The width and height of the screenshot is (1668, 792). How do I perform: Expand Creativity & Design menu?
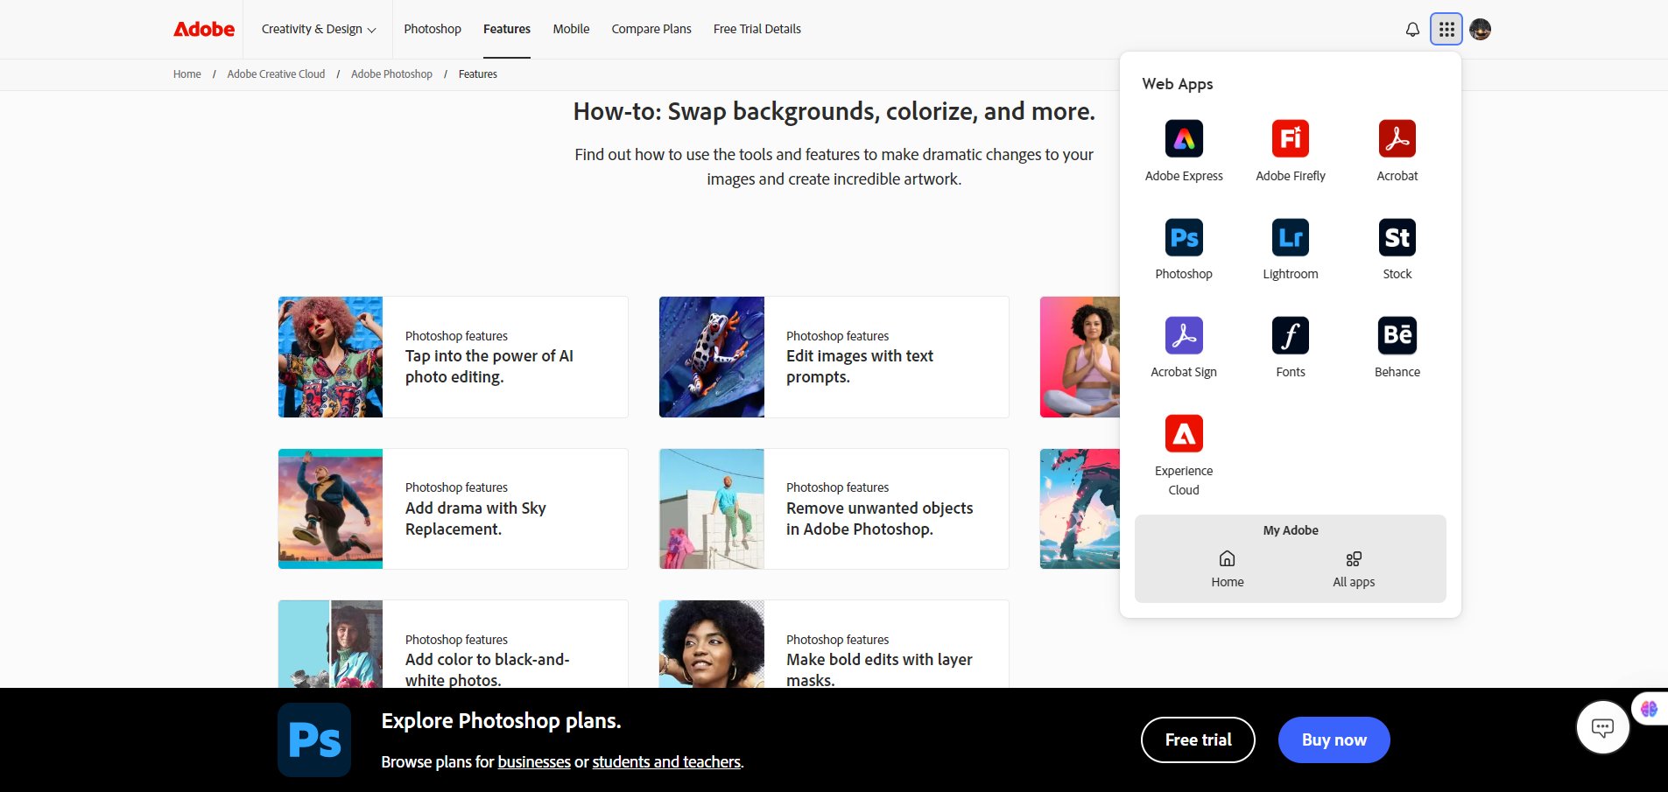coord(319,29)
